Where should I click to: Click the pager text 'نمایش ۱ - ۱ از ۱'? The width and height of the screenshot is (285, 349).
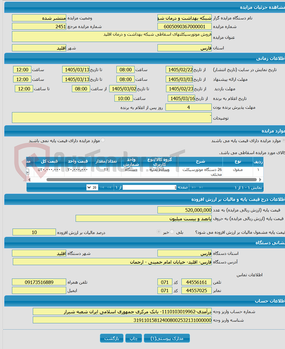tap(248, 187)
